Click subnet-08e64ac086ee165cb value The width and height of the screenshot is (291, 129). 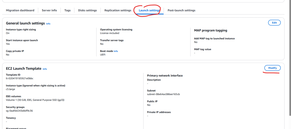click(x=163, y=94)
